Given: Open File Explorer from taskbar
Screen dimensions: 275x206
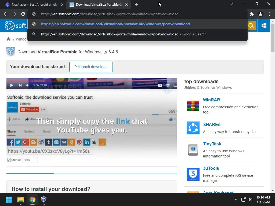Looking at the screenshot, I should coord(20,200).
